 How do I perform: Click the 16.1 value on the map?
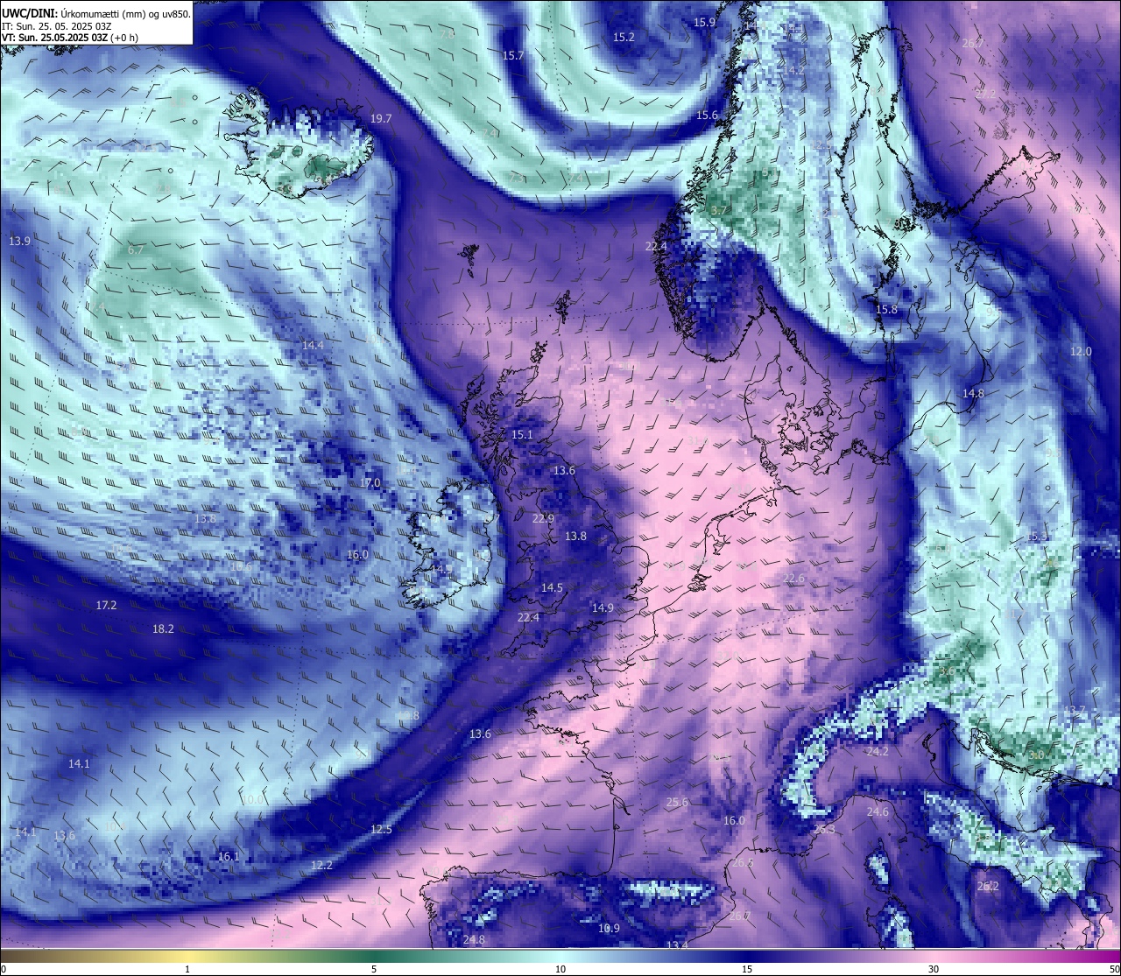[229, 856]
